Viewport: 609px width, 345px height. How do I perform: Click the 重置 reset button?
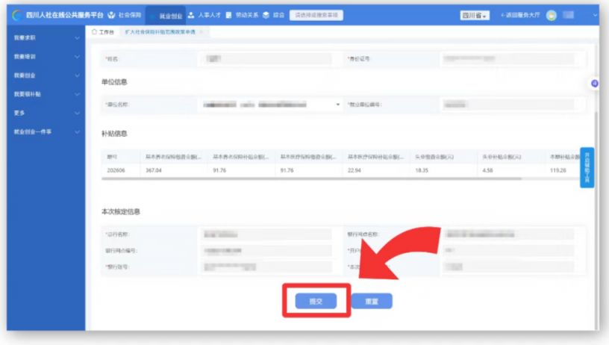(372, 301)
